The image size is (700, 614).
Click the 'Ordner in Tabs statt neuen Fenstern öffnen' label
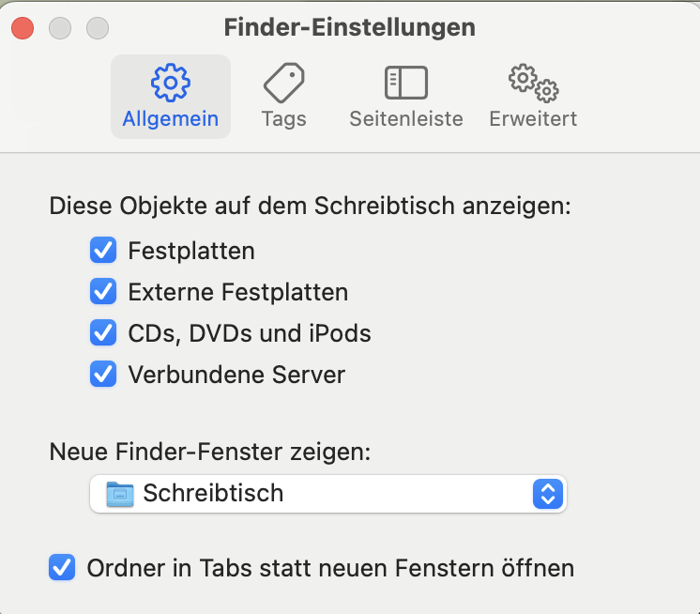pos(329,568)
